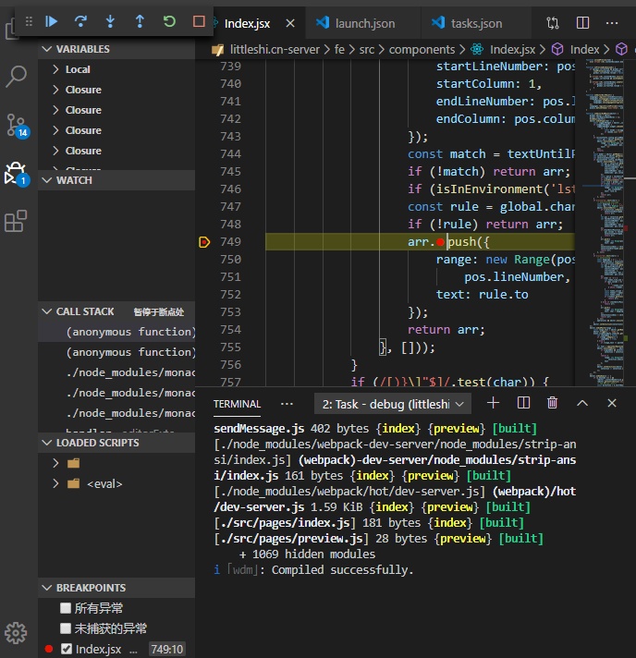
Task: Click the editor minimap scroll area
Action: pos(605,223)
